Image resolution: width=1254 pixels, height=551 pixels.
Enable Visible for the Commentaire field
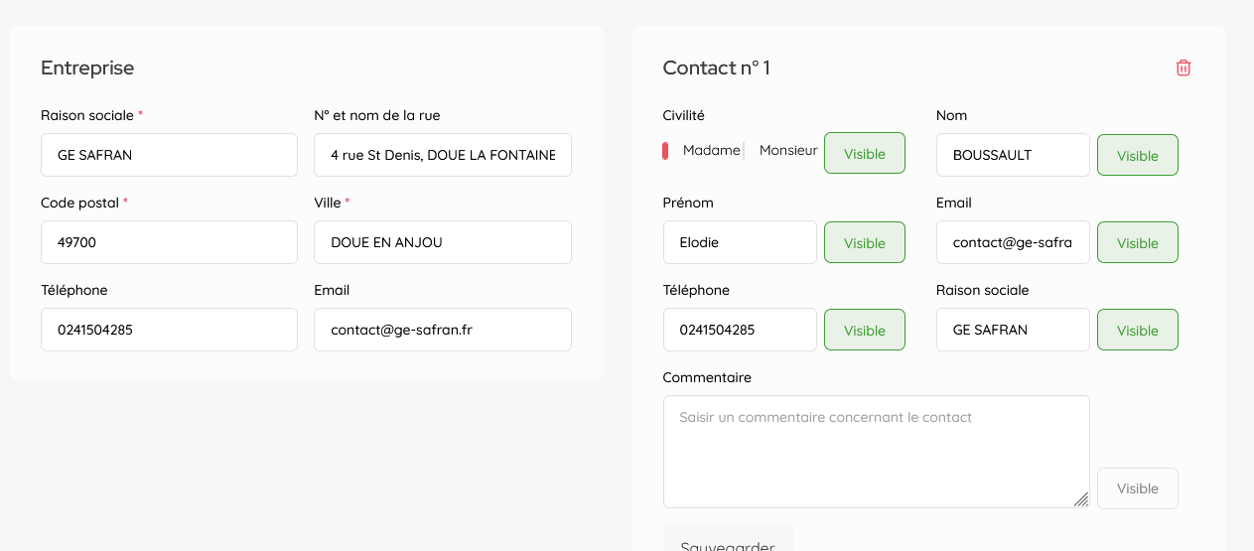(x=1137, y=488)
